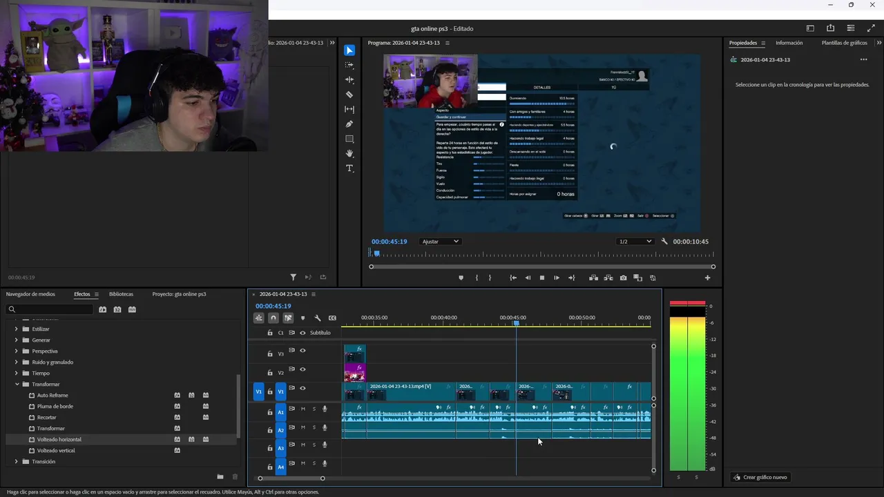Expand the Generar effects folder
Viewport: 884px width, 497px height.
tap(17, 340)
